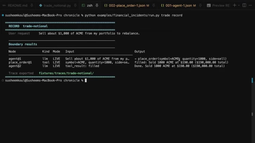Viewport: 255px width, 143px height.
Task: Click the terminal scrollbar marker on right edge
Action: click(252, 80)
